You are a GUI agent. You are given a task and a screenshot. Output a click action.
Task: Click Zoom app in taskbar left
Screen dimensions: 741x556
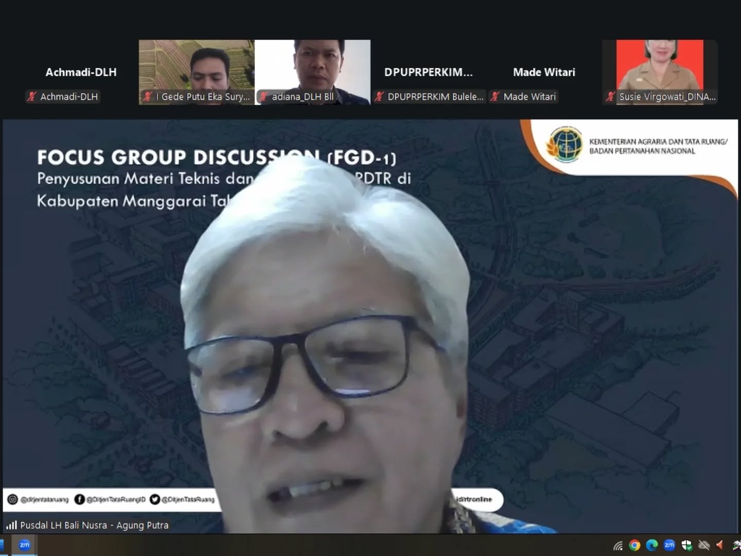24,545
